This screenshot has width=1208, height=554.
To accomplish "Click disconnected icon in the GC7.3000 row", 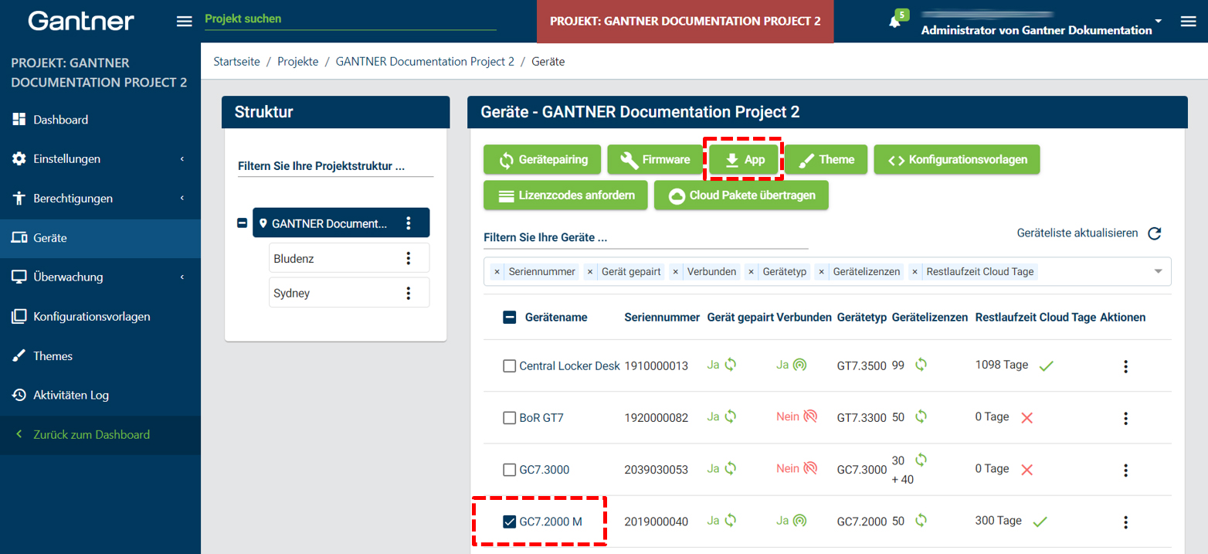I will click(810, 469).
